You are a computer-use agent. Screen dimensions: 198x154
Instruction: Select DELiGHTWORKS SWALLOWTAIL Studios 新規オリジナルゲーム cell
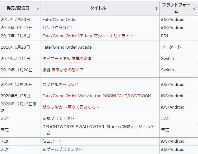coord(100,130)
